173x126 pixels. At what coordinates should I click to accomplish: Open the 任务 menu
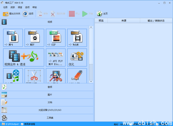point(5,7)
